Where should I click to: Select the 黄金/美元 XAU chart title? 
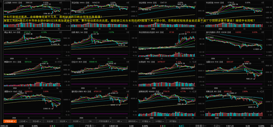12,32
